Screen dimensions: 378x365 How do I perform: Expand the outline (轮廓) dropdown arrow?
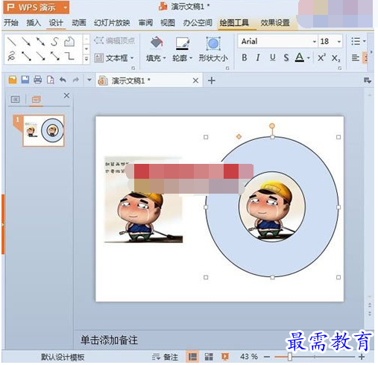[x=191, y=58]
